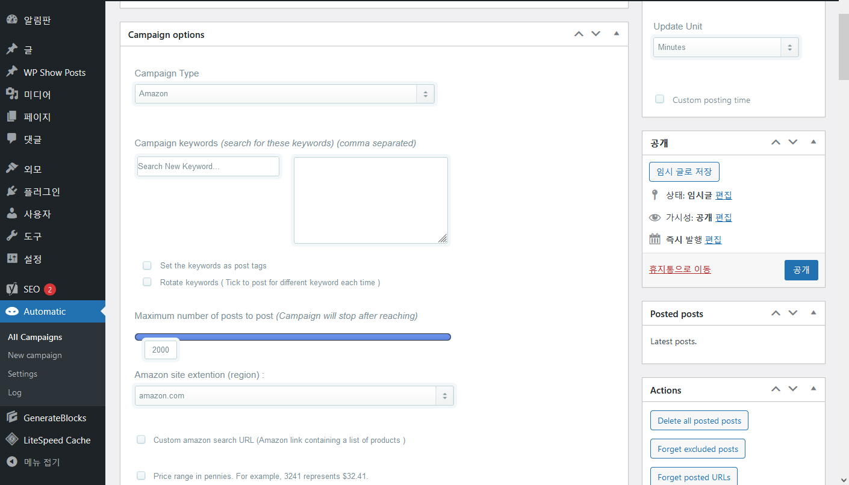Move Actions panel up arrow
Screen dimensions: 849x485
776,390
